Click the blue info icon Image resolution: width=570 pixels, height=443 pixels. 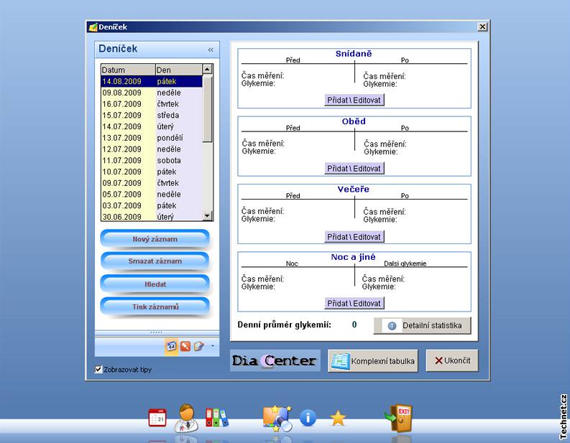308,418
